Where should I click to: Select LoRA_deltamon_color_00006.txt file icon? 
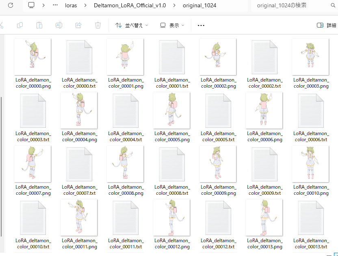(311, 111)
